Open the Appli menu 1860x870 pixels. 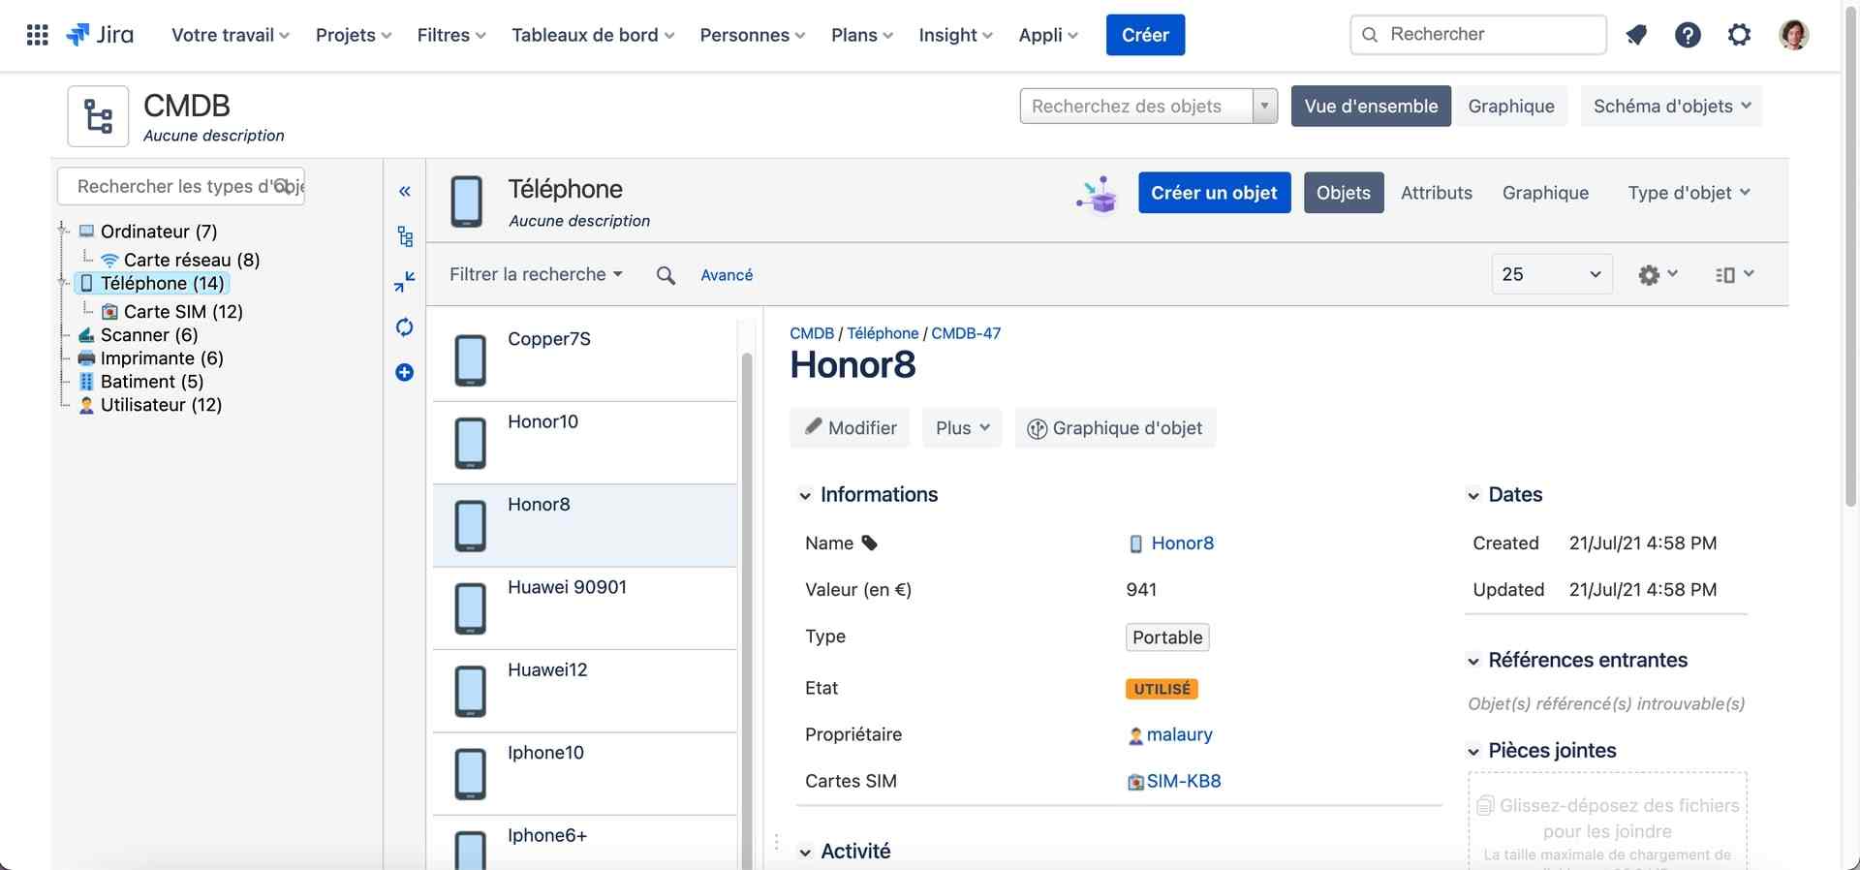pos(1048,35)
